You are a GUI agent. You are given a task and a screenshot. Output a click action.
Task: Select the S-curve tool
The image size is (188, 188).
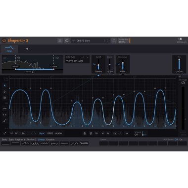click(5, 121)
